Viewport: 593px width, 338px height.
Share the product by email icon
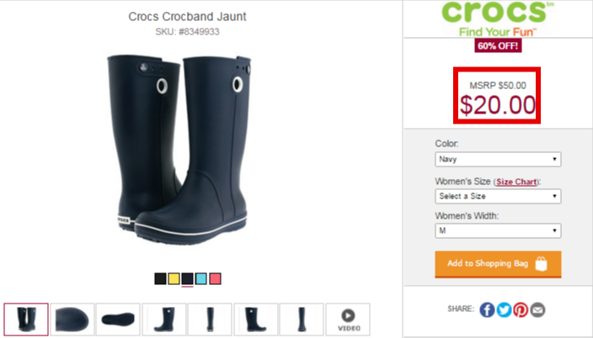tap(537, 309)
